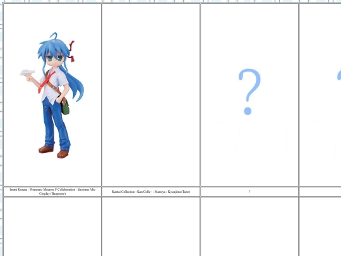Open the blue question mark placeholder image
The width and height of the screenshot is (341, 256).
(x=249, y=92)
